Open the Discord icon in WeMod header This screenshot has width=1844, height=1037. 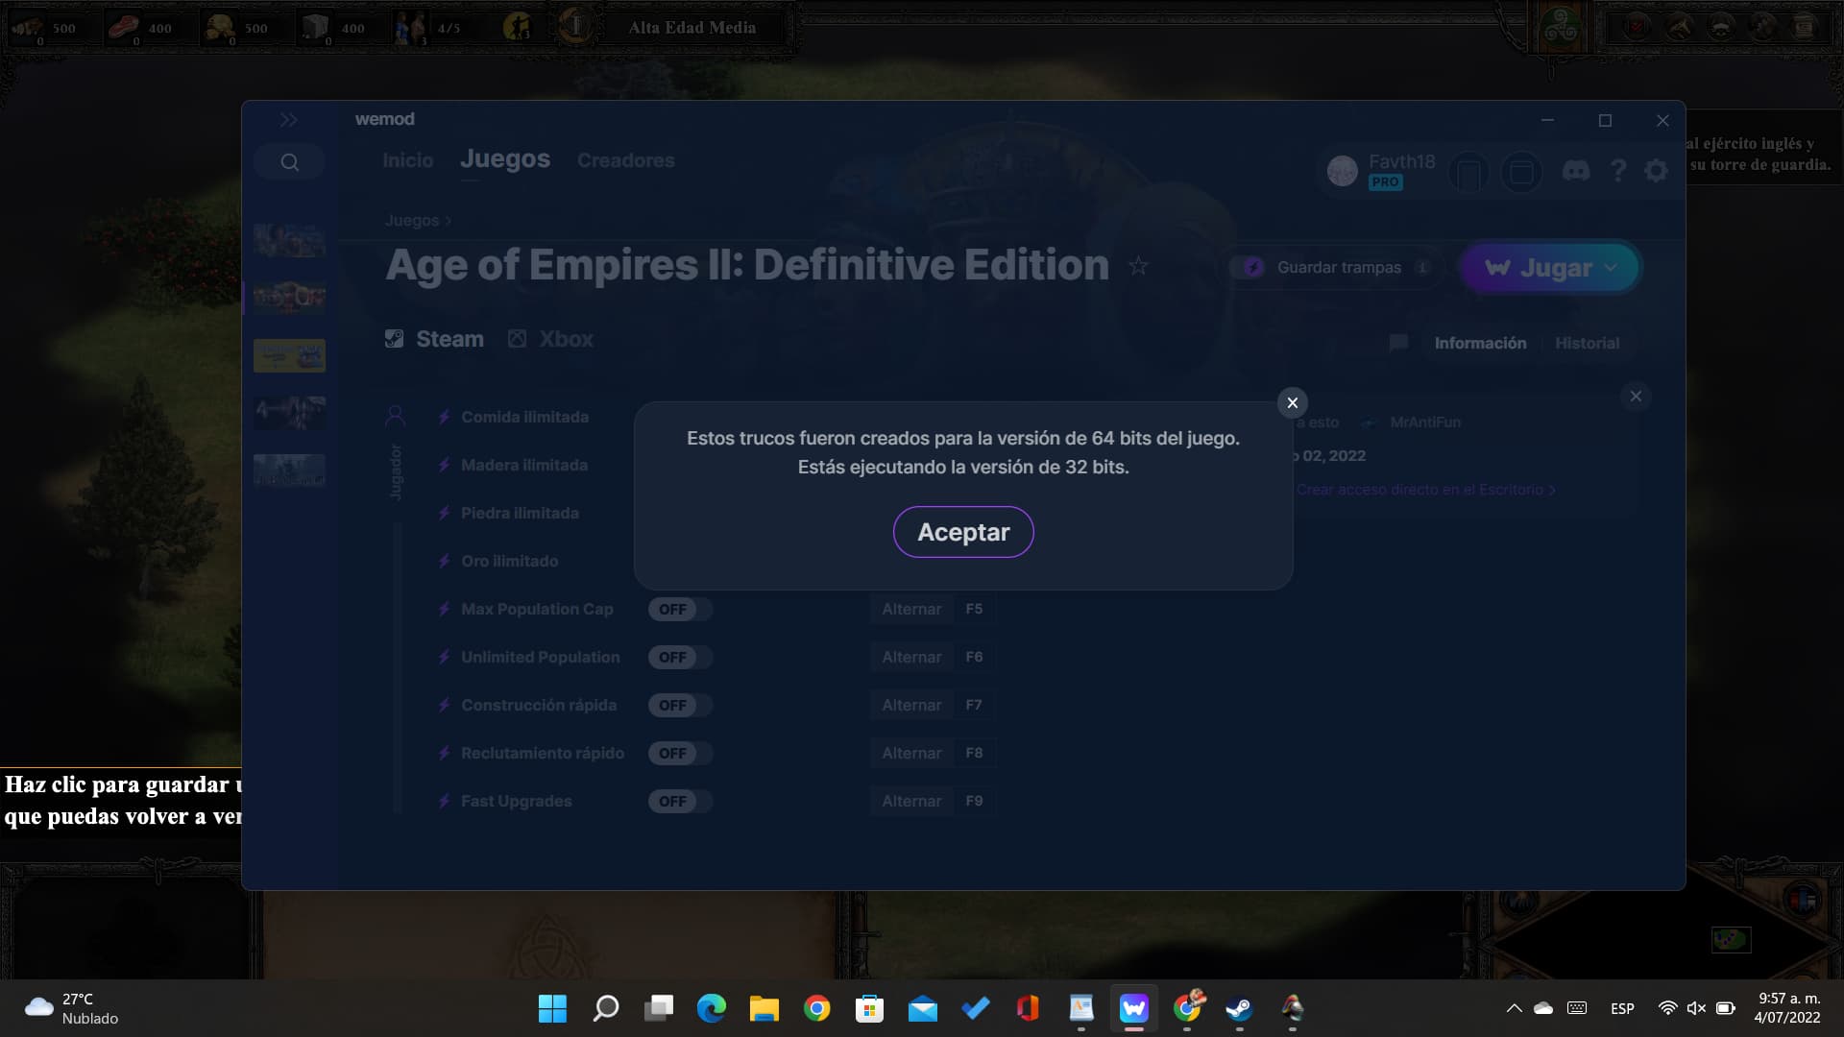tap(1574, 170)
